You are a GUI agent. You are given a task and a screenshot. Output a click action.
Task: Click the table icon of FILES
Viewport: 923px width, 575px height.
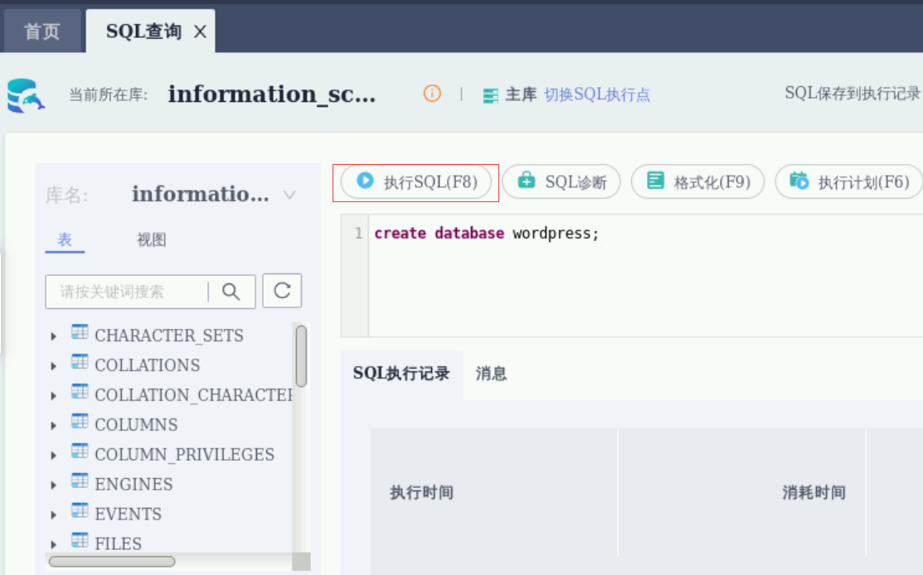(80, 540)
